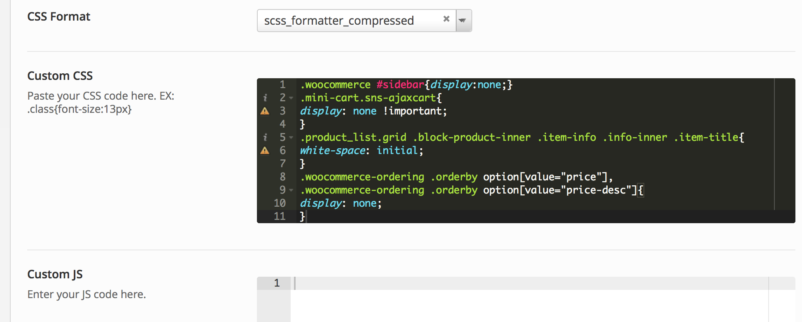This screenshot has height=322, width=802.
Task: Click line number 1 in Custom JS gutter
Action: click(x=277, y=283)
